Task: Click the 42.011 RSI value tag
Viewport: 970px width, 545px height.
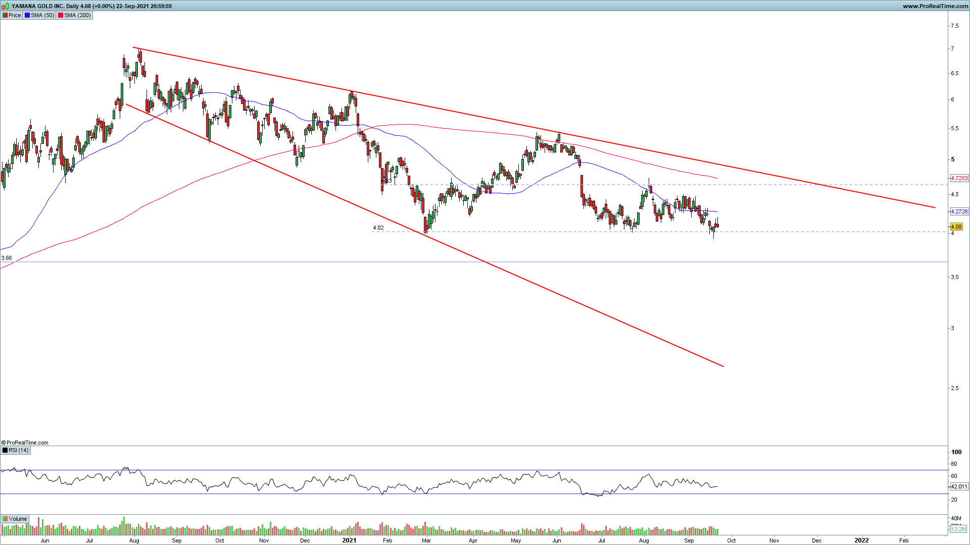Action: click(959, 486)
